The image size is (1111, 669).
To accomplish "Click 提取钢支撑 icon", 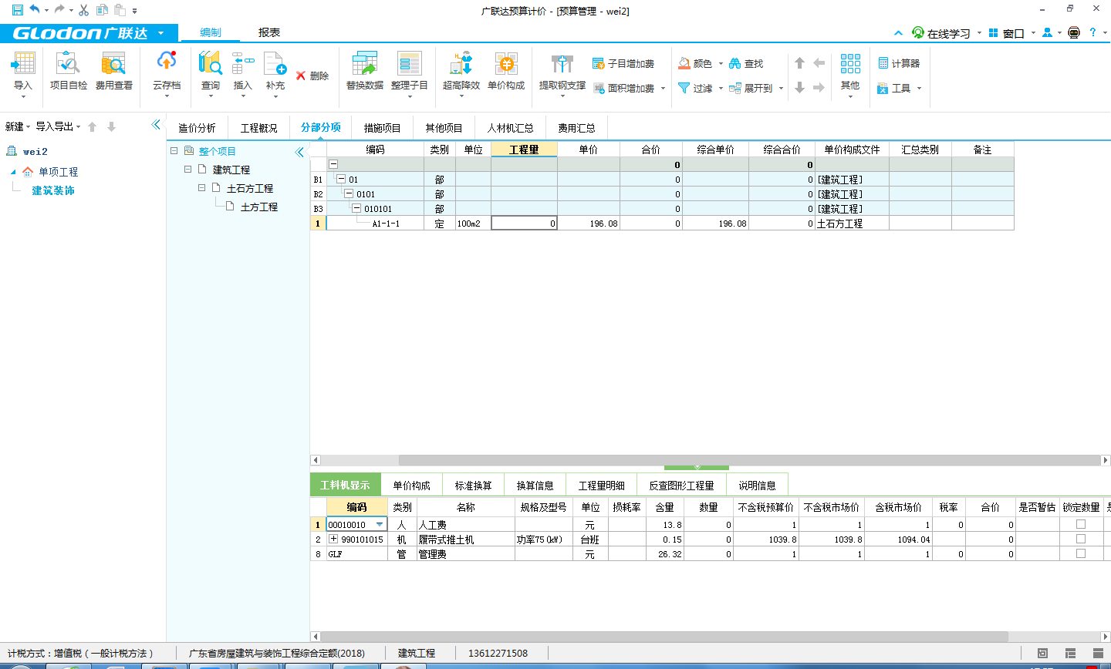I will click(x=562, y=63).
